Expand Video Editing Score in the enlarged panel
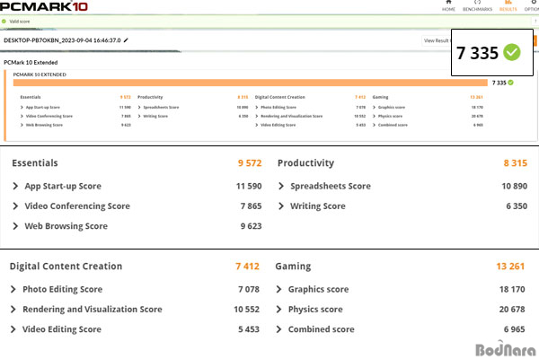This screenshot has height=359, width=539. [x=13, y=329]
